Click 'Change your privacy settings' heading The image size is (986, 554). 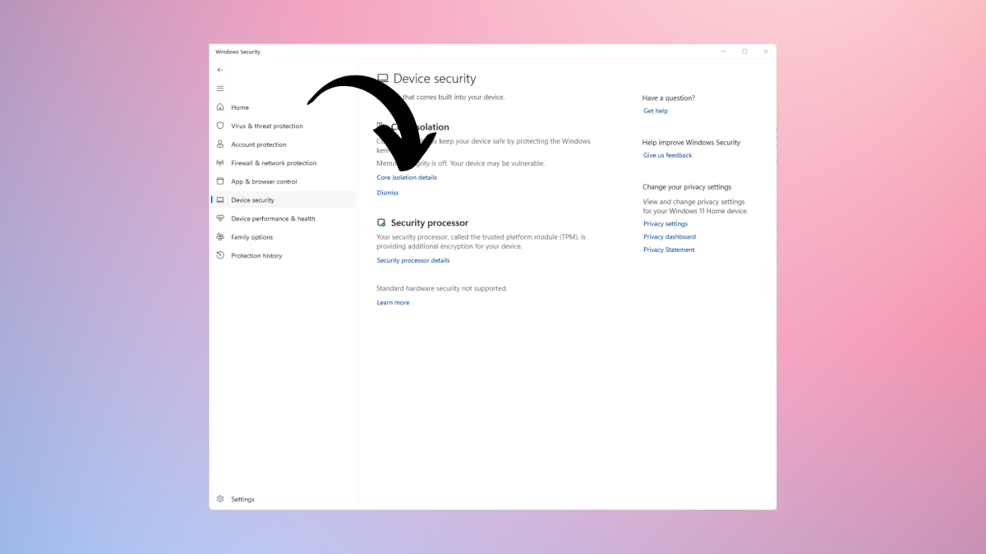[x=687, y=187]
